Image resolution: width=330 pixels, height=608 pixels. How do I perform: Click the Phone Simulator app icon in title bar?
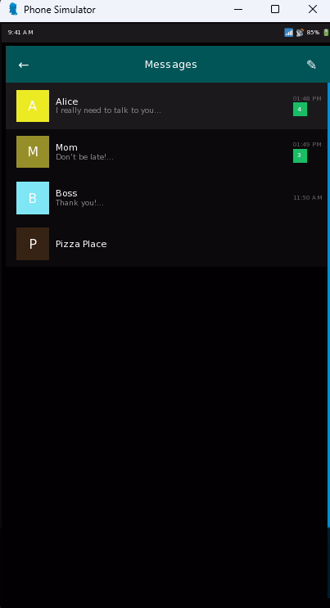pos(13,9)
